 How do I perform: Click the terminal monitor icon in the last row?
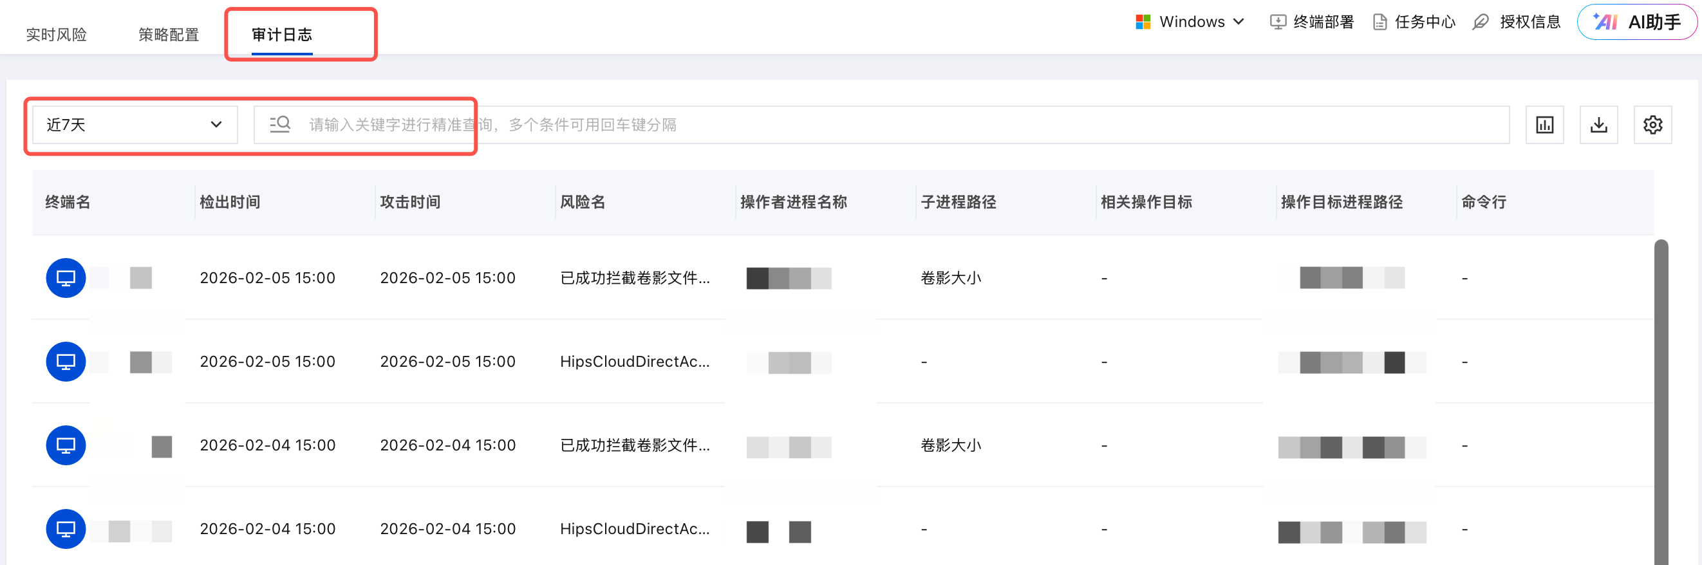[66, 529]
